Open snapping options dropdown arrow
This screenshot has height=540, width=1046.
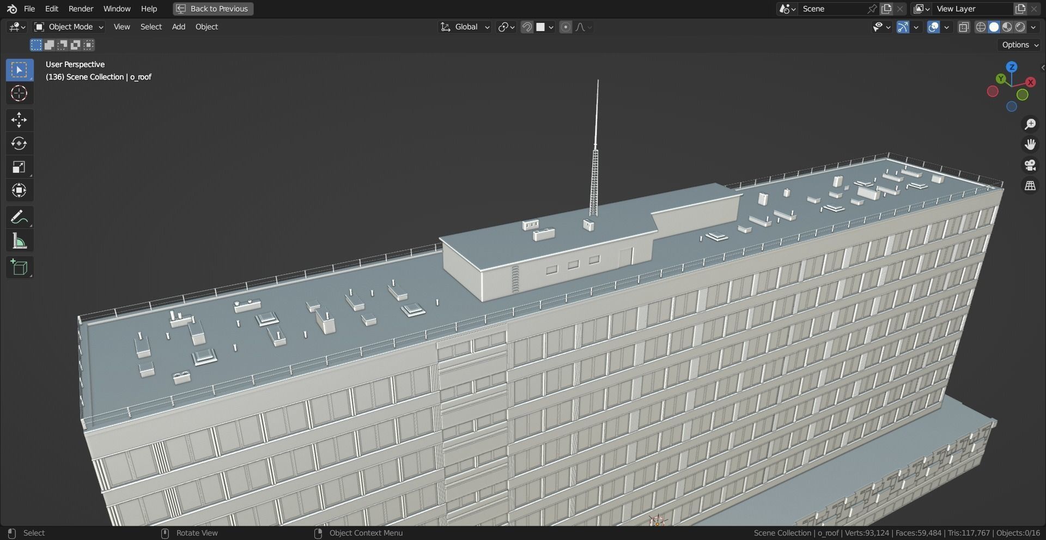pos(545,27)
